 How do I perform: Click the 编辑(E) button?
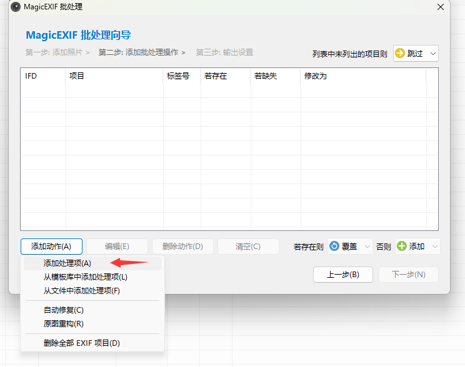coord(117,247)
